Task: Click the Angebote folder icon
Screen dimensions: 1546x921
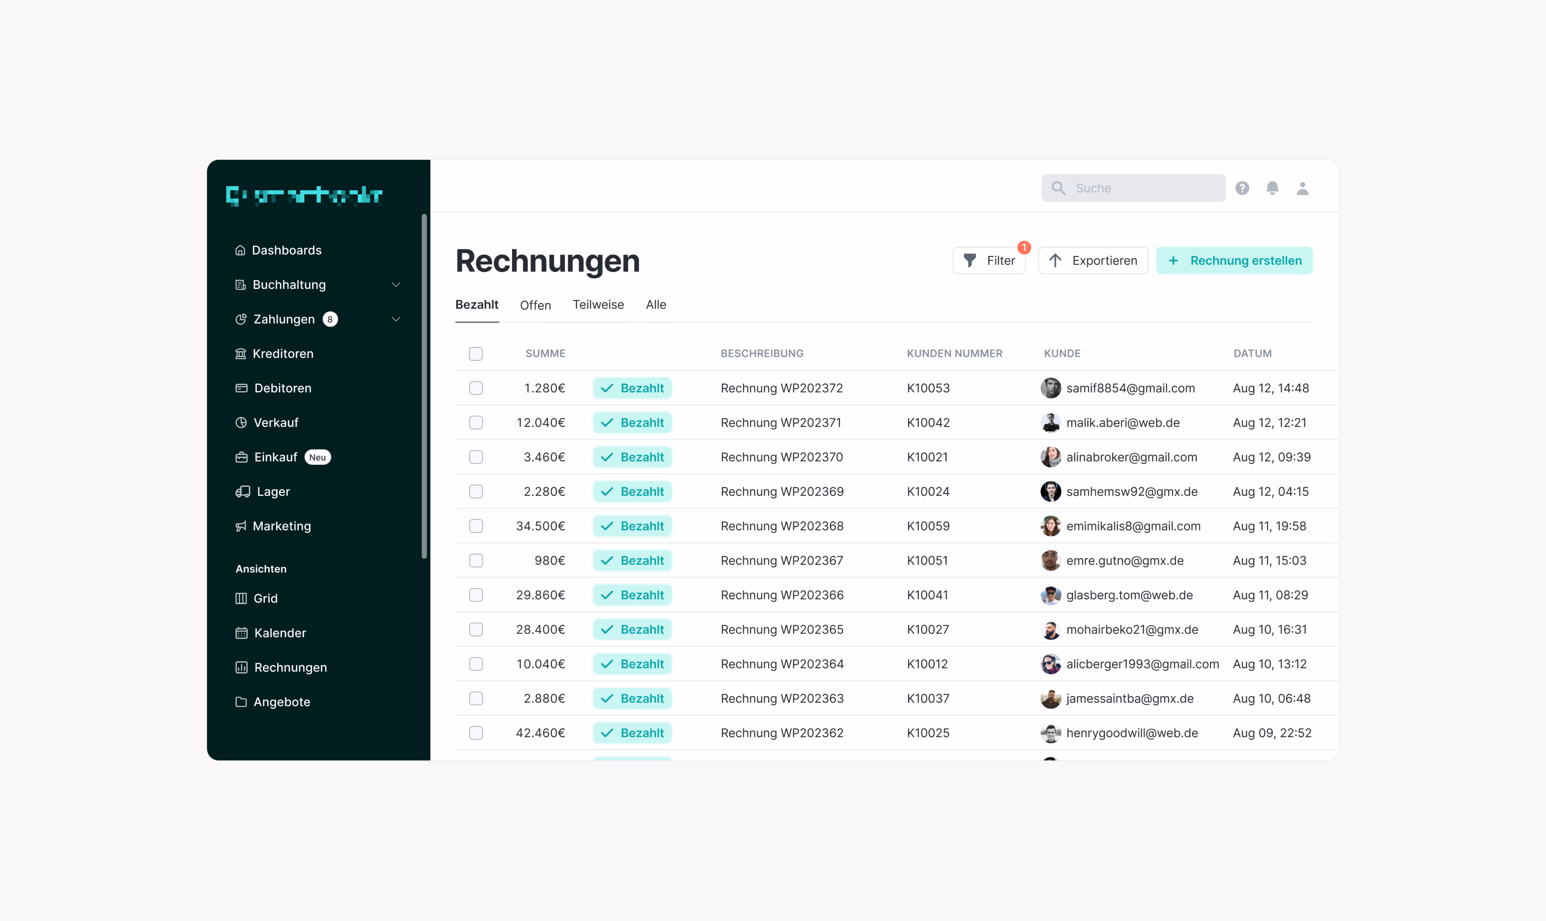Action: [241, 702]
